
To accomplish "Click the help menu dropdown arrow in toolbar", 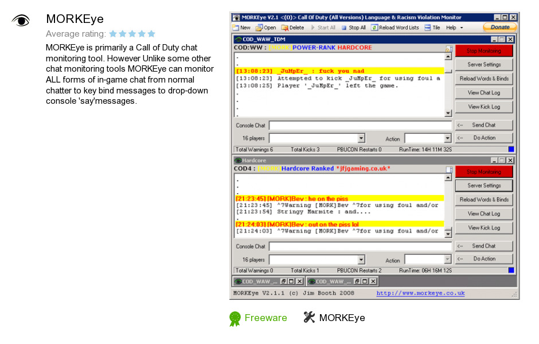I will pyautogui.click(x=462, y=28).
